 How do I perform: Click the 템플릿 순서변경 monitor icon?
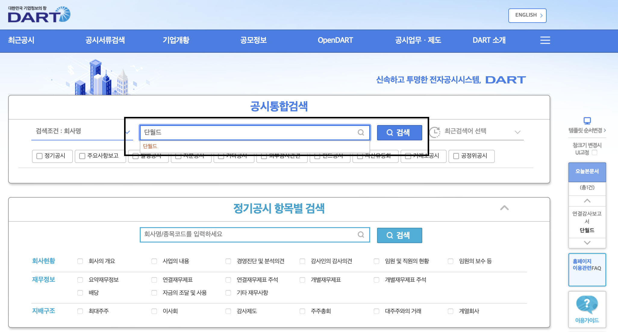(587, 121)
